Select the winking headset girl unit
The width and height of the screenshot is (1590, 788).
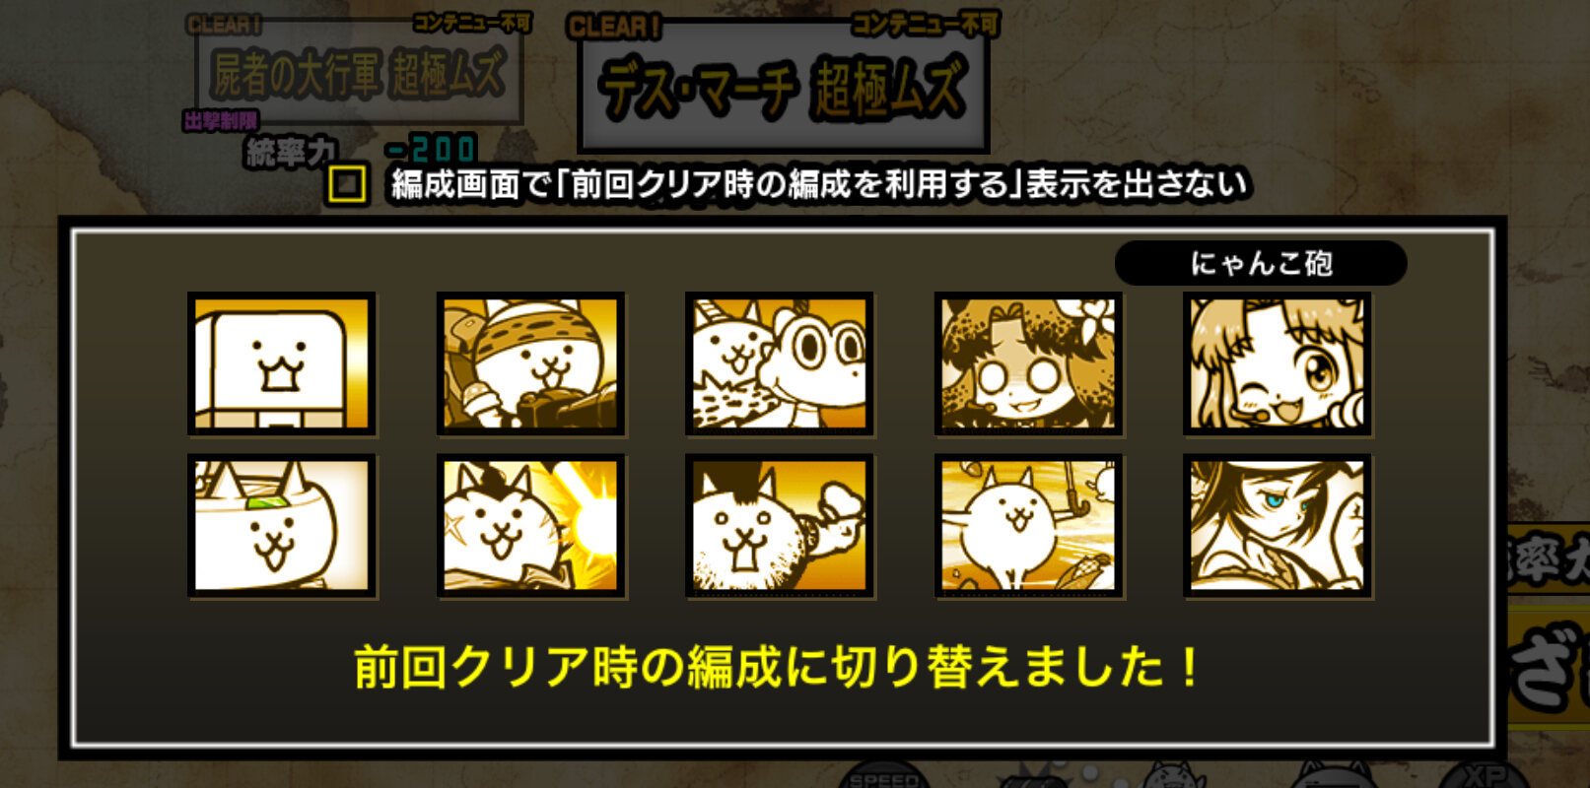1278,363
